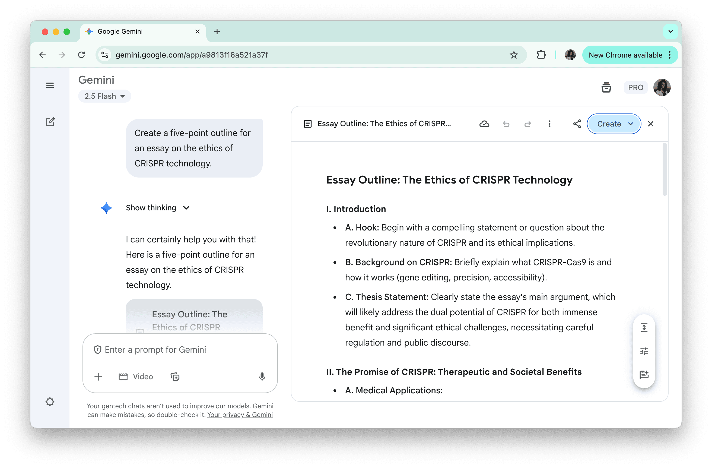The width and height of the screenshot is (712, 468).
Task: Open the Essay Outline card in chat
Action: point(194,317)
